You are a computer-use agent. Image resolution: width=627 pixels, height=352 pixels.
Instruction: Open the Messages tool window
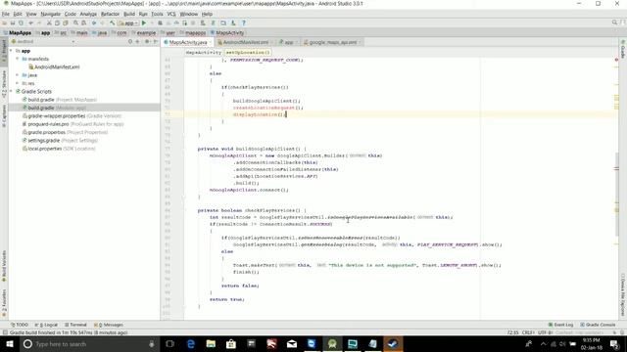(109, 325)
